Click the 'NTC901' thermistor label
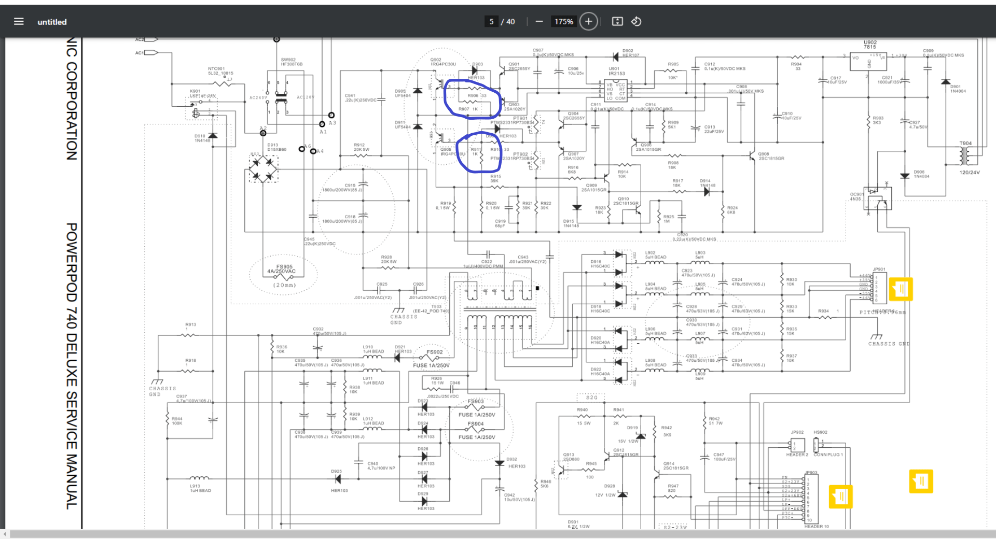Viewport: 996px width, 539px height. pyautogui.click(x=216, y=68)
